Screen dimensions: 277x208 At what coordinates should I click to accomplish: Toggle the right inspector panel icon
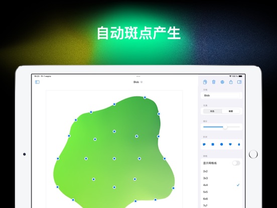(239, 82)
